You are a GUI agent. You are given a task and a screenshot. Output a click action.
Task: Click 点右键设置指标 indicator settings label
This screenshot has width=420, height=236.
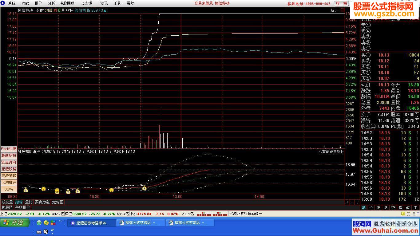[331, 151]
